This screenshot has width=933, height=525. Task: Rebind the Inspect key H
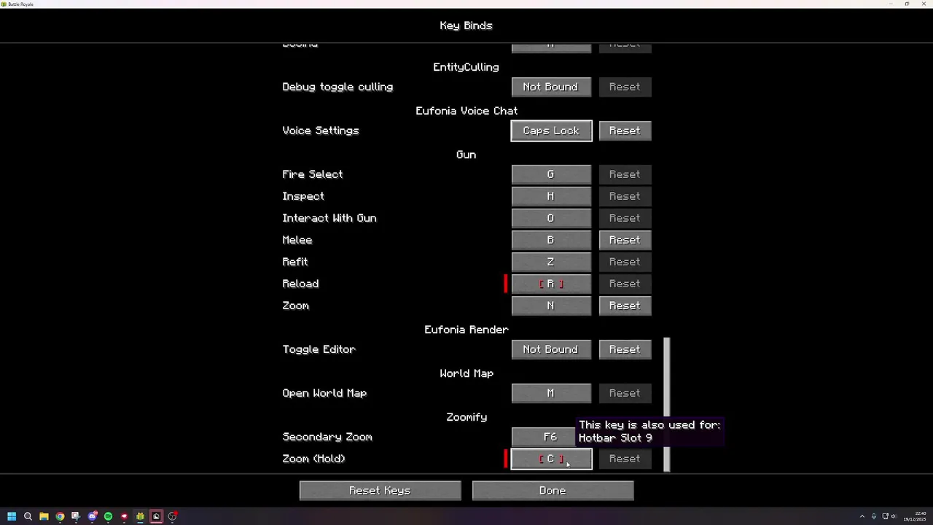pos(551,196)
